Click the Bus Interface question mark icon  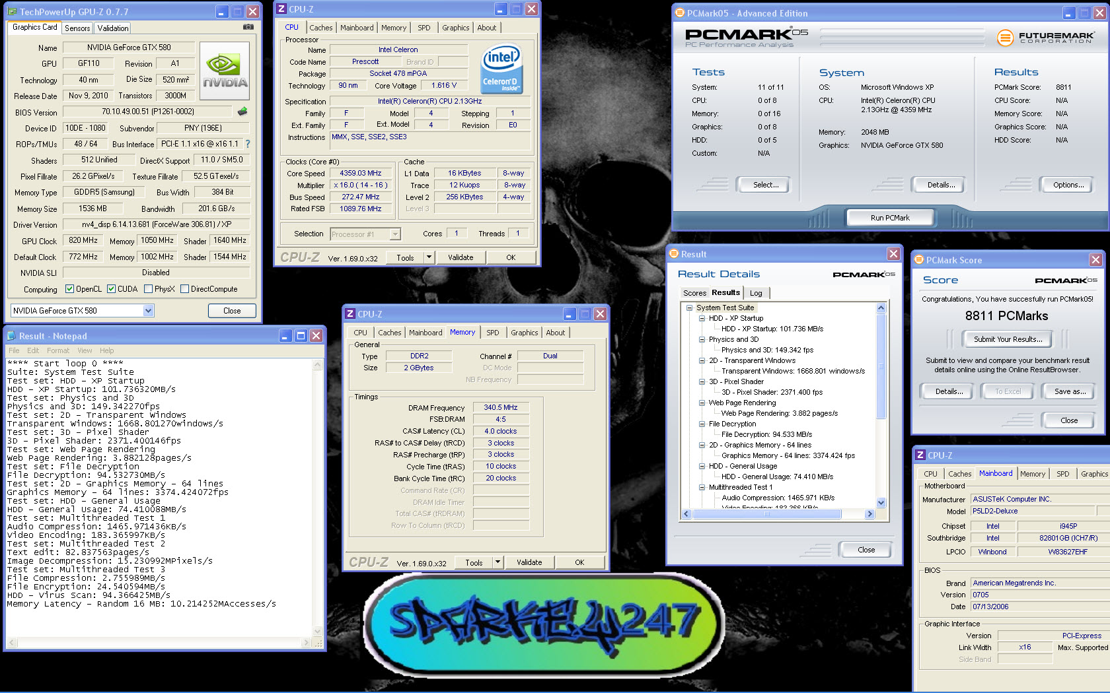tap(248, 144)
